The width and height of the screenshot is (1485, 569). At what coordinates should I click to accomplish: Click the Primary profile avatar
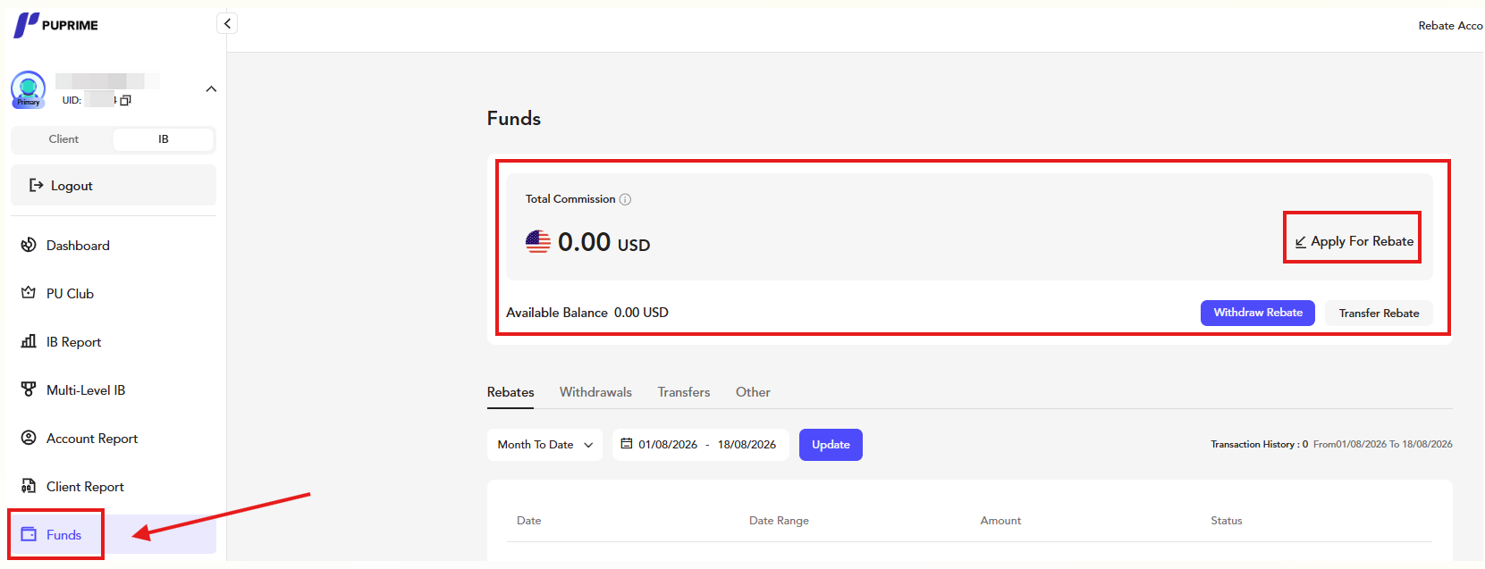tap(28, 89)
